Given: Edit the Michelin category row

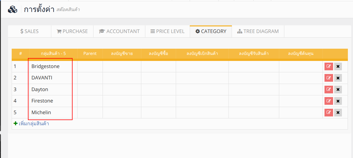Looking at the screenshot, I should click(x=328, y=112).
